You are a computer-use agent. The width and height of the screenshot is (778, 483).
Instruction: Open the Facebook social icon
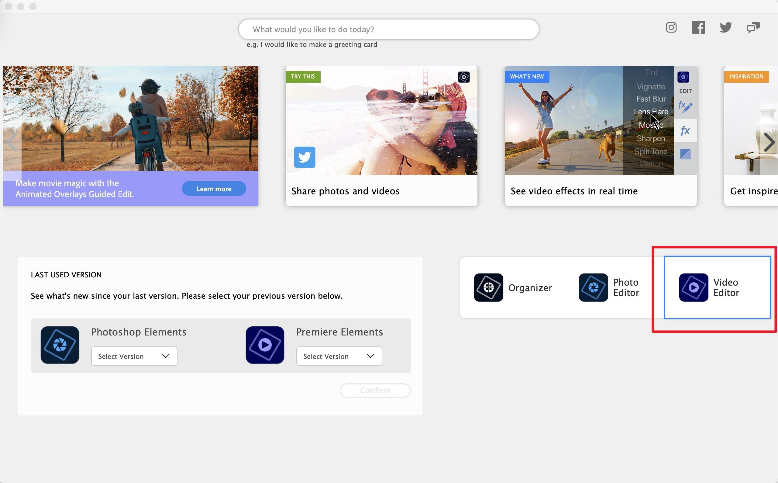[x=698, y=27]
